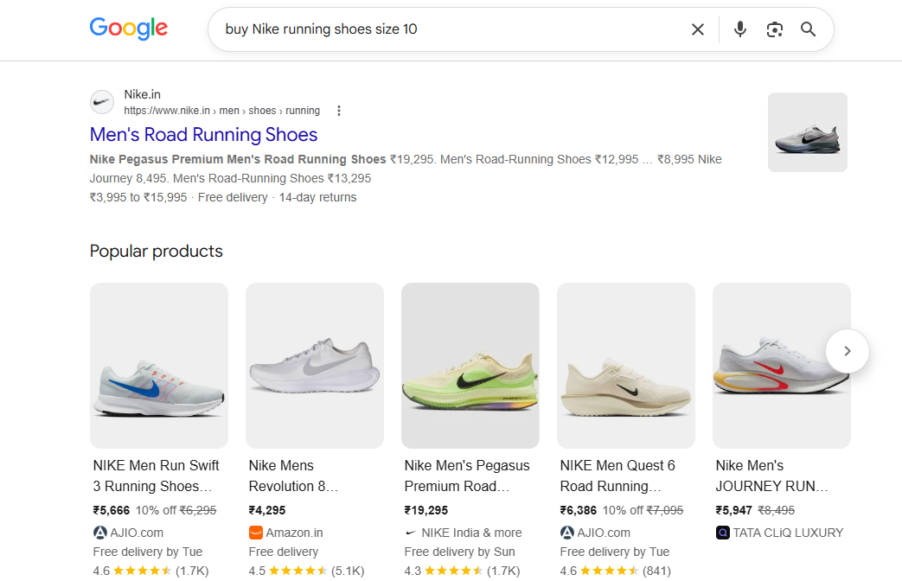
Task: Open Men's Road Running Shoes link
Action: (203, 135)
